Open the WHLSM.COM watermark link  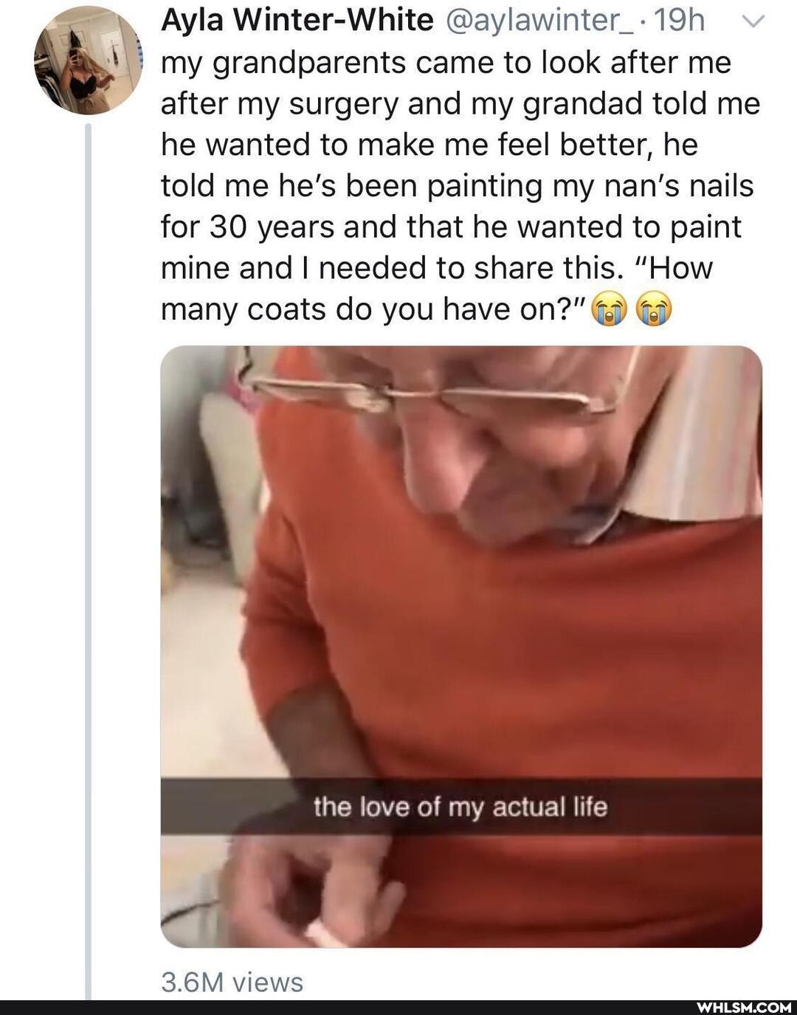[x=744, y=1007]
